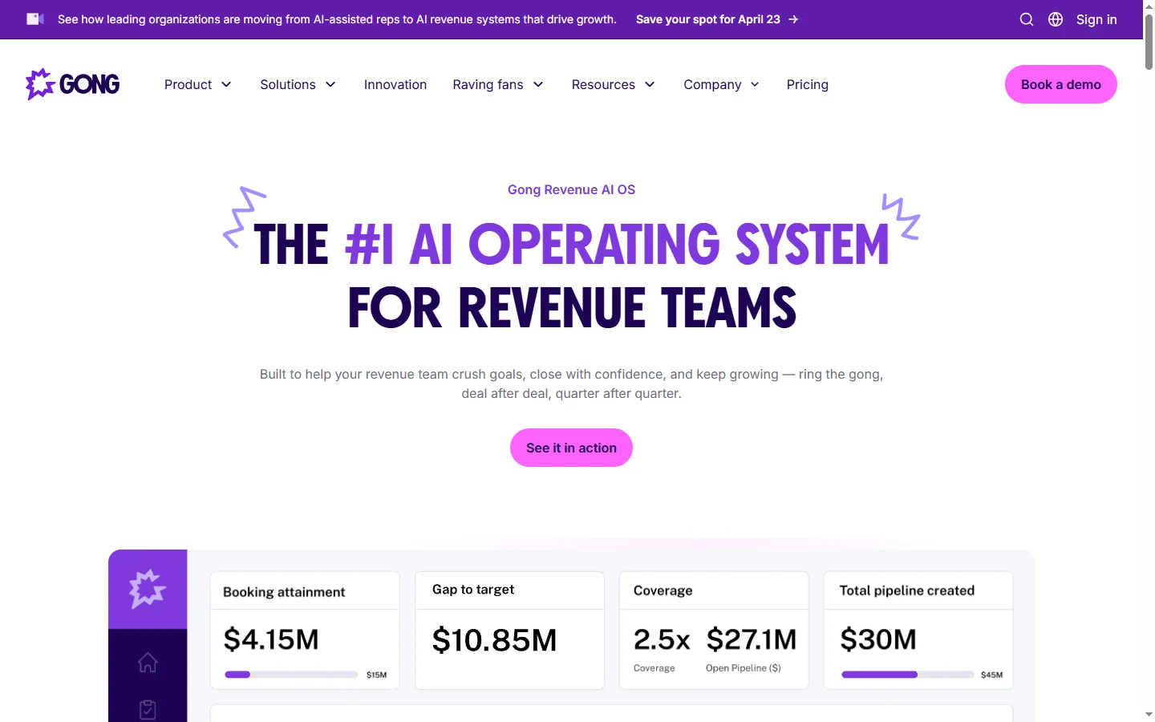The width and height of the screenshot is (1155, 722).
Task: Click the $30M pipeline value
Action: pos(878,639)
